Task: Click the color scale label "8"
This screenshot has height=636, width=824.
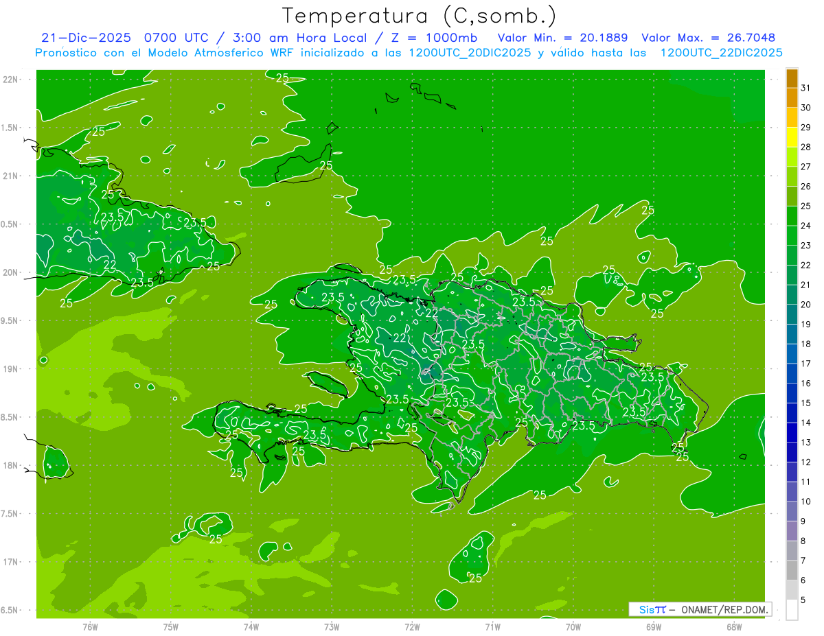Action: [803, 541]
